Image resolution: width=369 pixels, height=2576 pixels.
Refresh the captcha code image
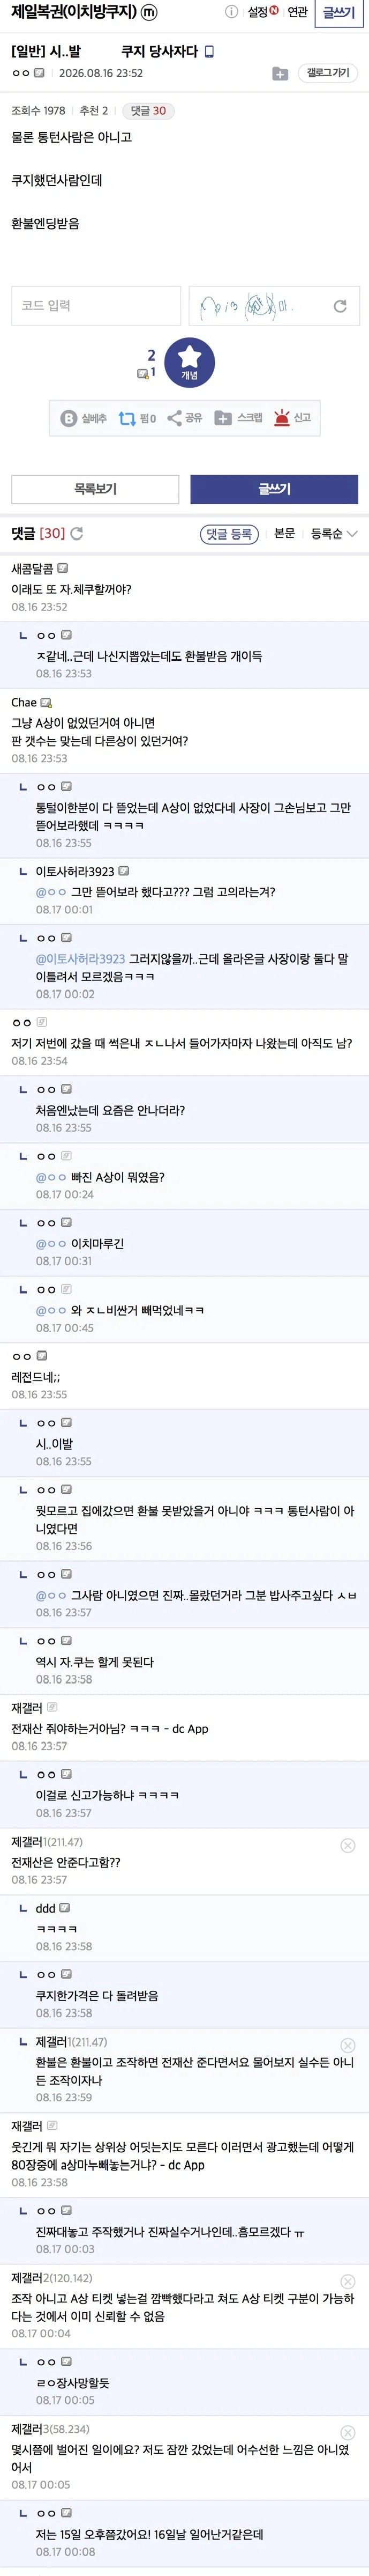click(340, 306)
